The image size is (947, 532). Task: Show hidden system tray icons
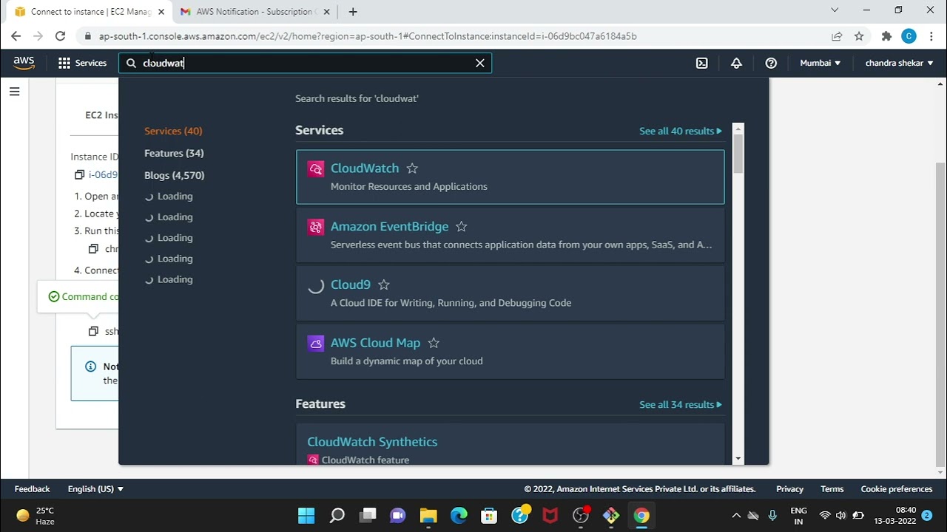pos(736,516)
